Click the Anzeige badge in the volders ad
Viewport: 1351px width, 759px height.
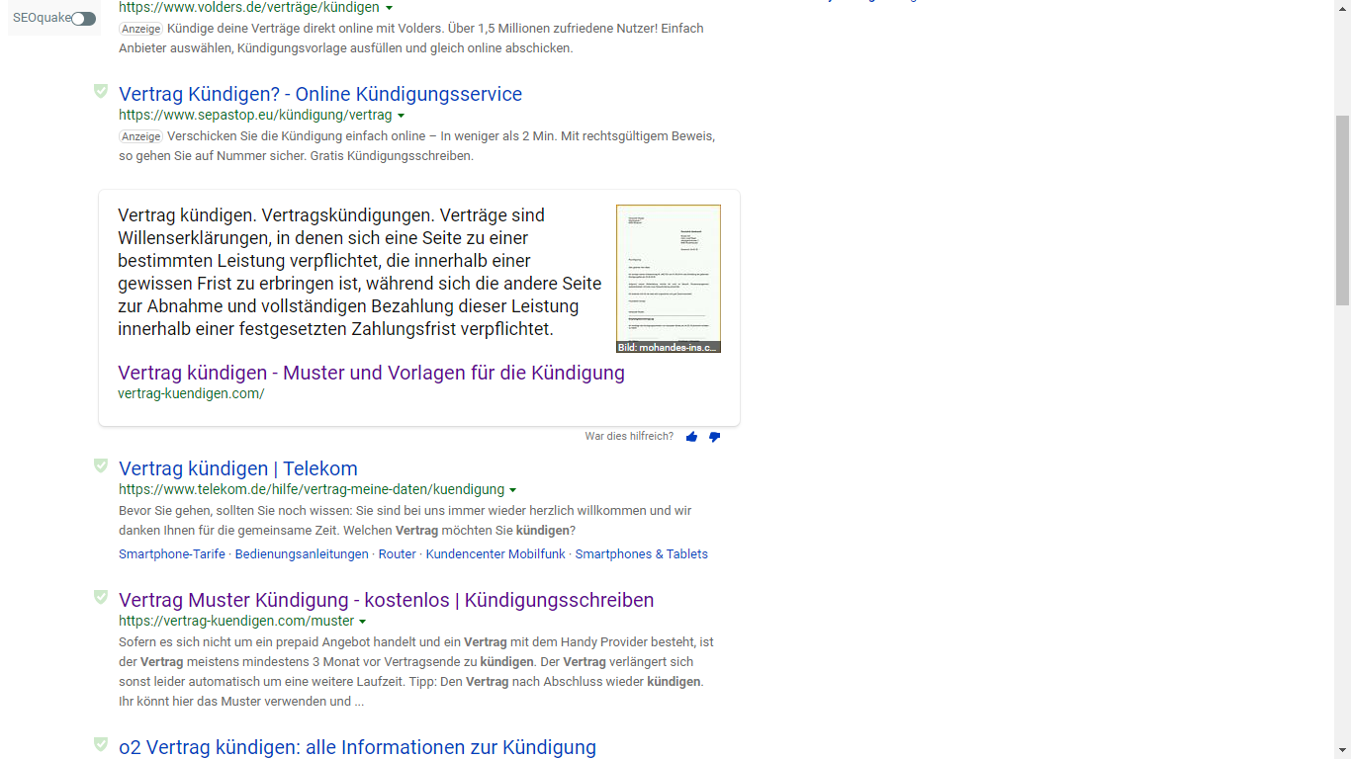point(141,29)
